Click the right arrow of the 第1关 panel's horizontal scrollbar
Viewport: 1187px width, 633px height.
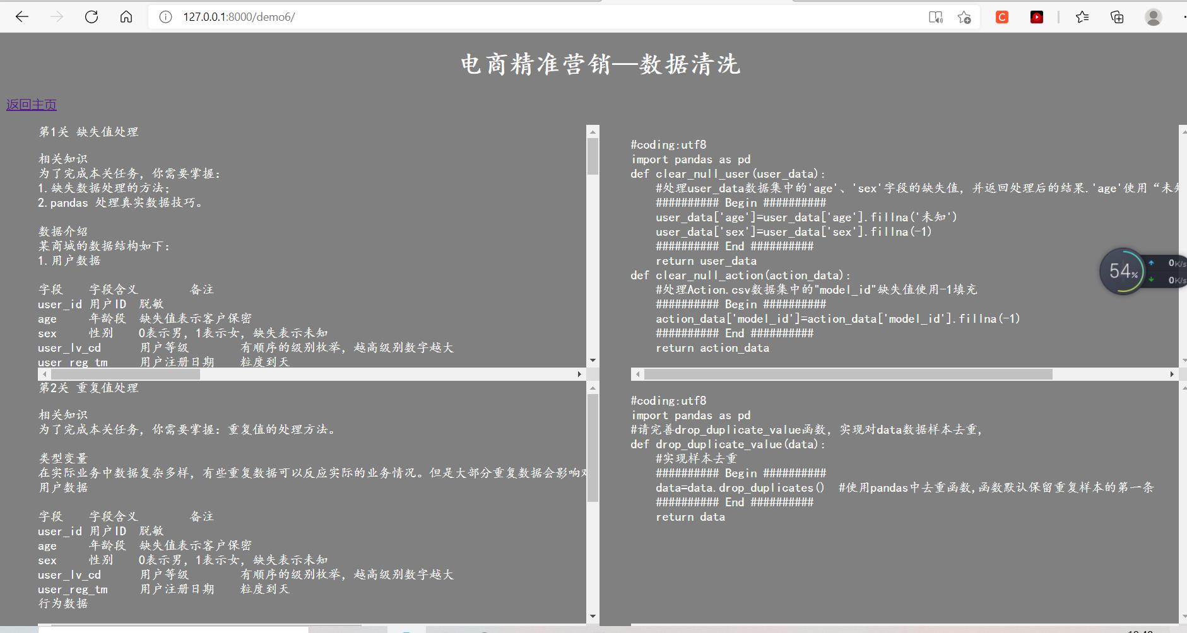[579, 374]
